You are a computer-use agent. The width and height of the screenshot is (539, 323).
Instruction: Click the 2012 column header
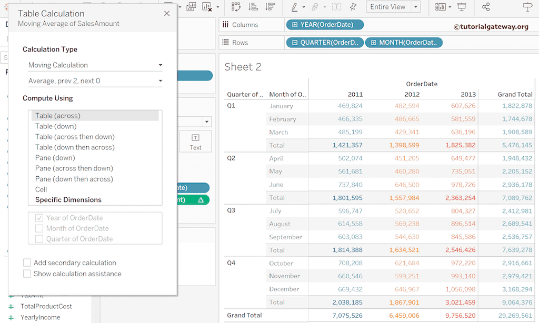pyautogui.click(x=412, y=95)
